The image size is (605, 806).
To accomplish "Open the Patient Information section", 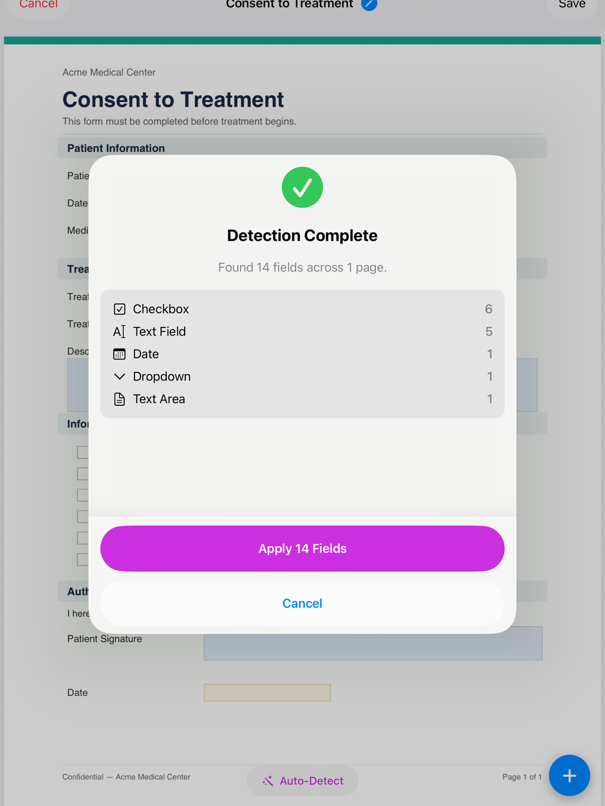I will click(x=116, y=147).
